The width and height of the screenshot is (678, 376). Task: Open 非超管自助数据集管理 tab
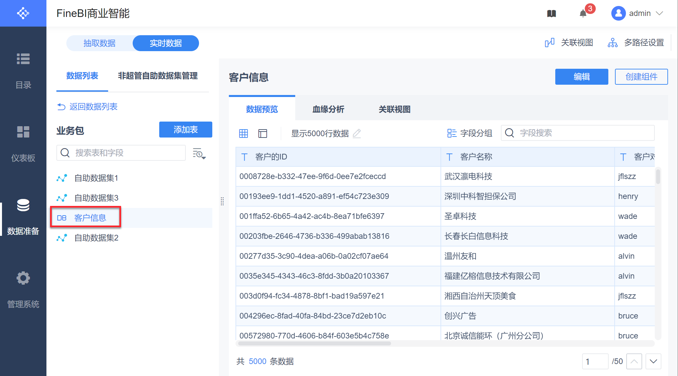click(158, 76)
